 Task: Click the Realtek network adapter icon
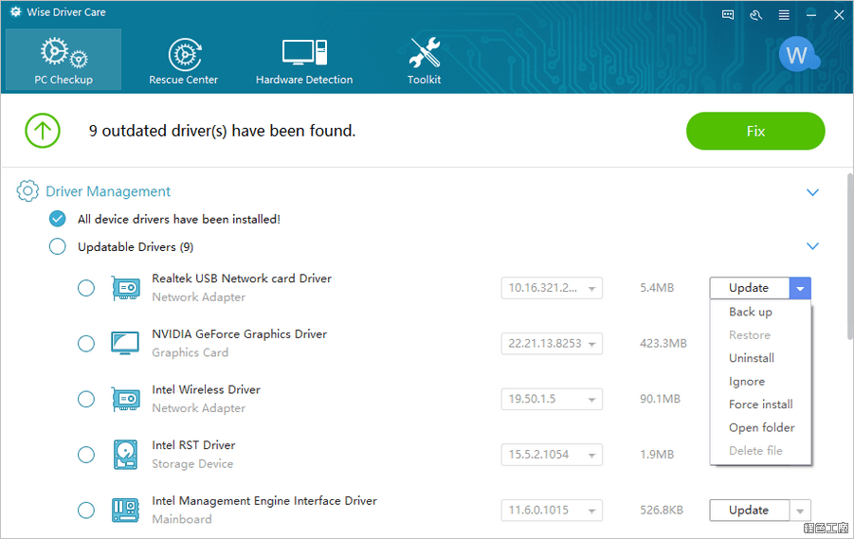[x=126, y=288]
